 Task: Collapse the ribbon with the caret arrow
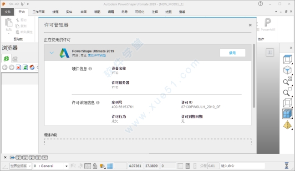[x=276, y=12]
